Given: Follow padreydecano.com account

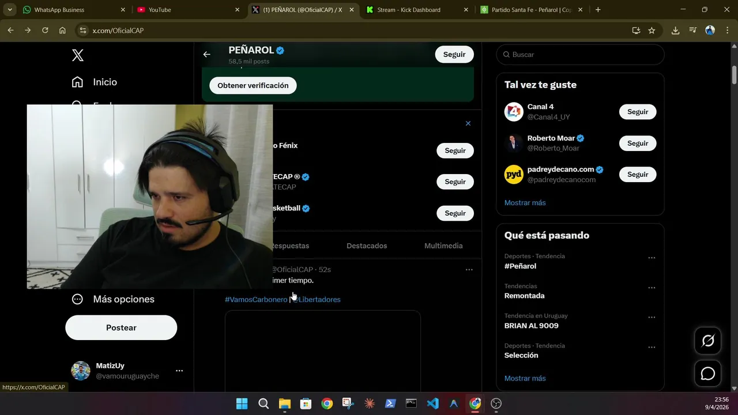Looking at the screenshot, I should [x=638, y=174].
